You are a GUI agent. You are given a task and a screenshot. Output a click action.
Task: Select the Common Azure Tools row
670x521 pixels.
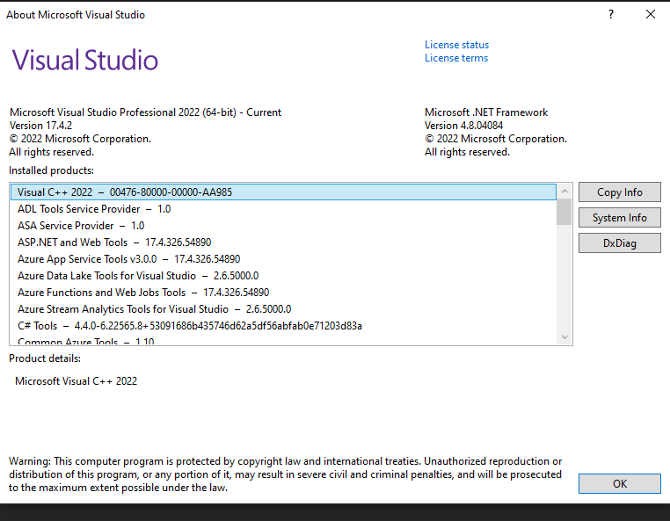[283, 340]
